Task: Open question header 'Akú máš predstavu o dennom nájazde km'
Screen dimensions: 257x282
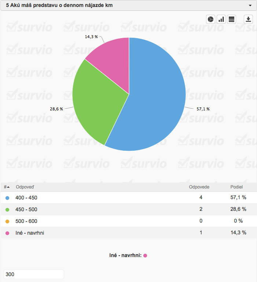Action: [x=129, y=5]
